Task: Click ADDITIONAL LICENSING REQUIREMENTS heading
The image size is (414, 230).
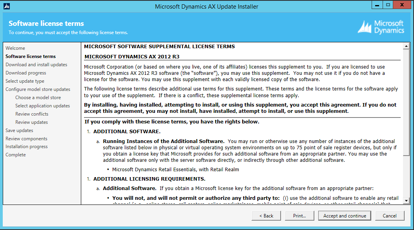Action: point(149,179)
